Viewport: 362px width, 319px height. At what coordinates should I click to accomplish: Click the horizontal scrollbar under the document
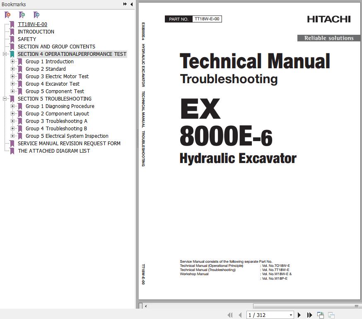tap(249, 306)
